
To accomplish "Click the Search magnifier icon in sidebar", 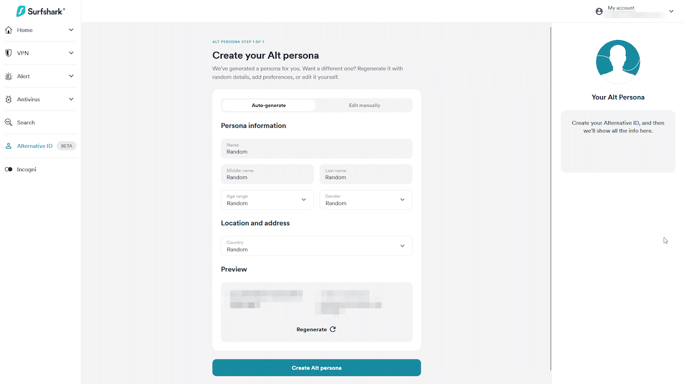I will [x=9, y=122].
